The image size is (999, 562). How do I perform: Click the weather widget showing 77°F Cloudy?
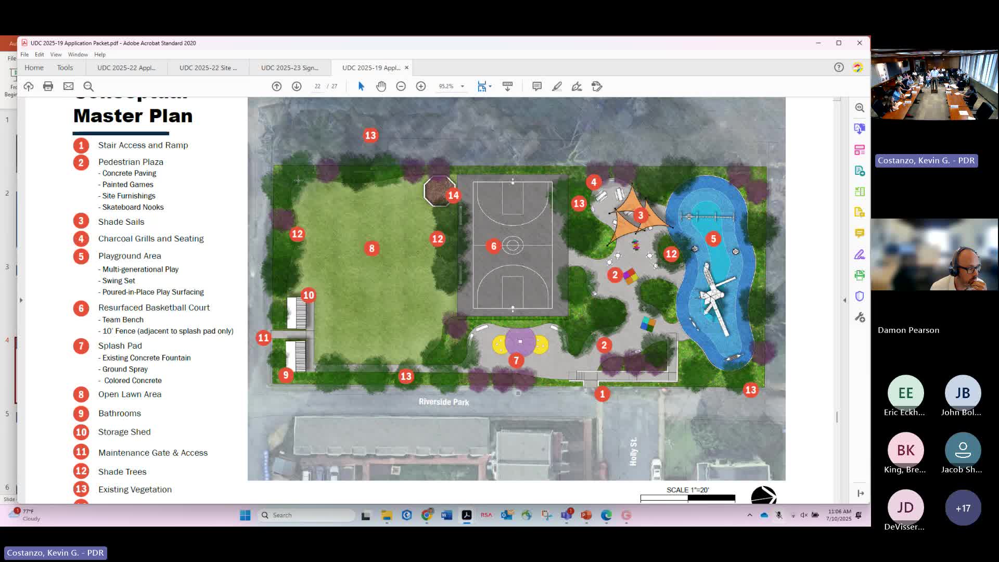tap(24, 515)
